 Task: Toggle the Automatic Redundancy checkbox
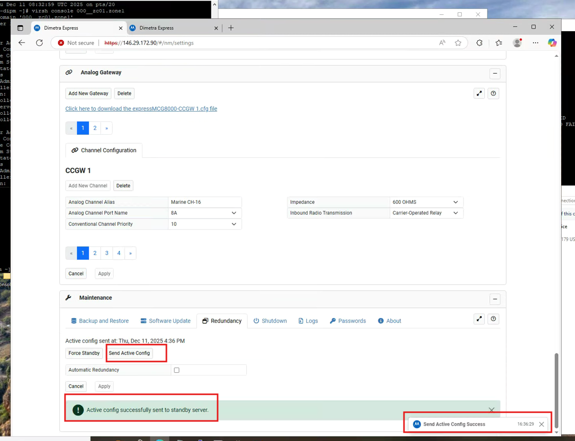(177, 370)
